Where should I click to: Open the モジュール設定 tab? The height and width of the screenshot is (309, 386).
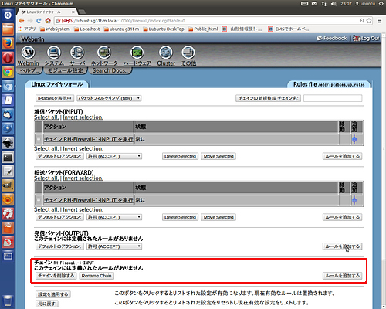(66, 70)
